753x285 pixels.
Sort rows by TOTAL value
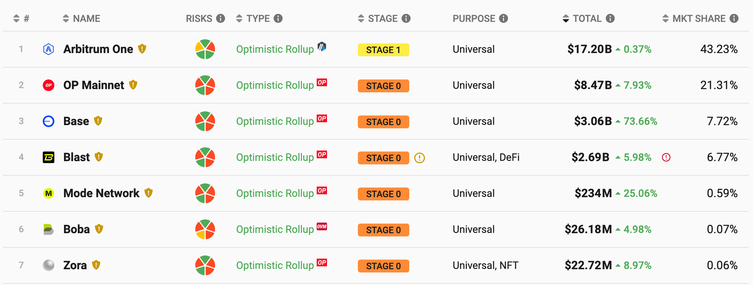click(582, 18)
